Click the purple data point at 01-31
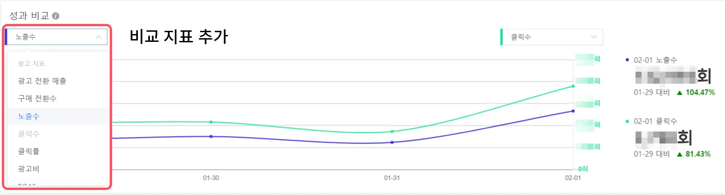 pos(392,142)
